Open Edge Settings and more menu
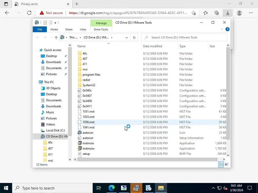Screen dimensions: 258x193 (251, 13)
